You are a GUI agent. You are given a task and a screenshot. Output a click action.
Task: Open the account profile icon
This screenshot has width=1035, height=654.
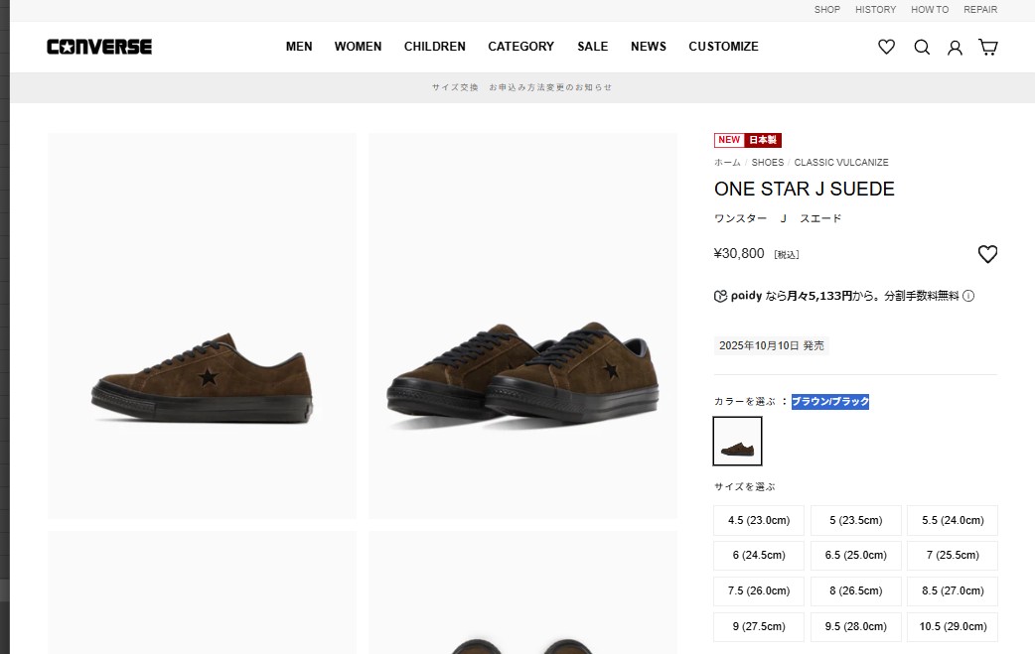click(955, 47)
